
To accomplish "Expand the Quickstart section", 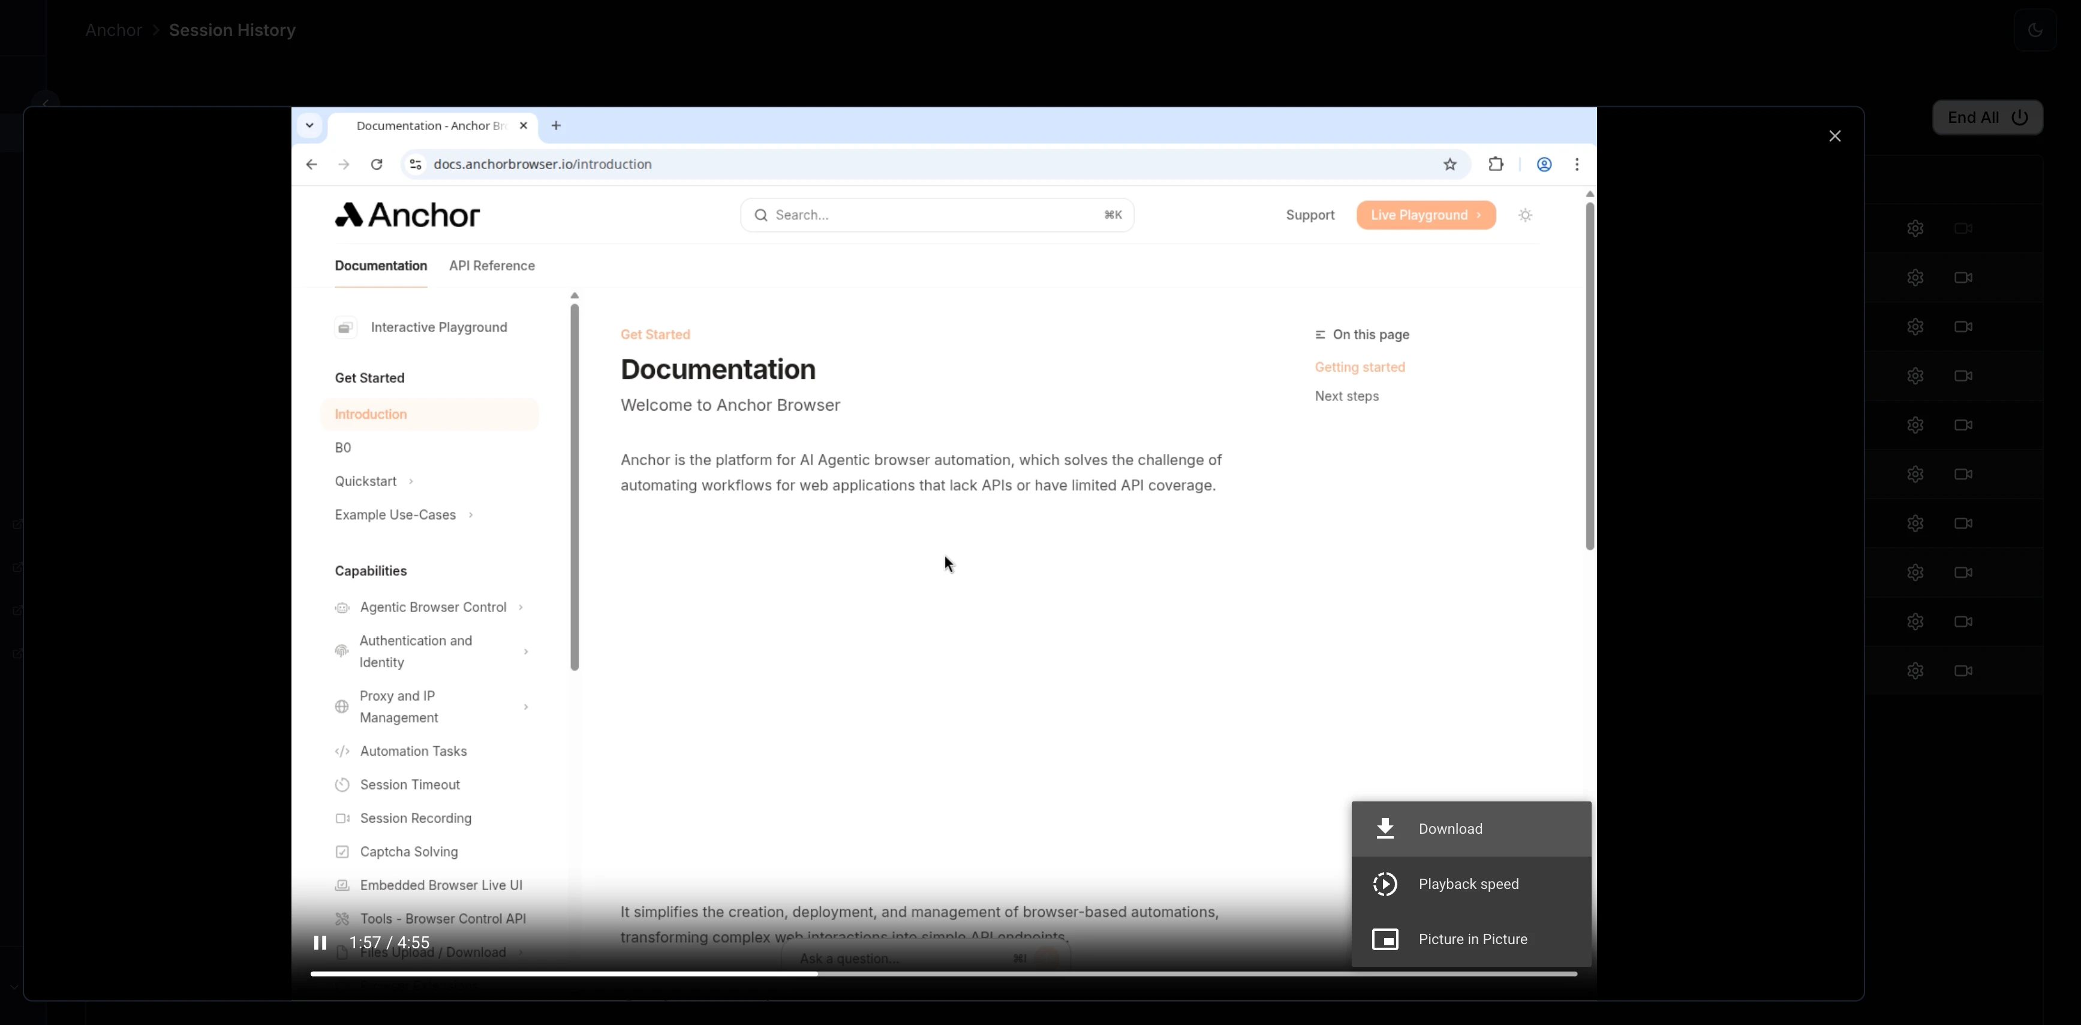I will coord(365,481).
